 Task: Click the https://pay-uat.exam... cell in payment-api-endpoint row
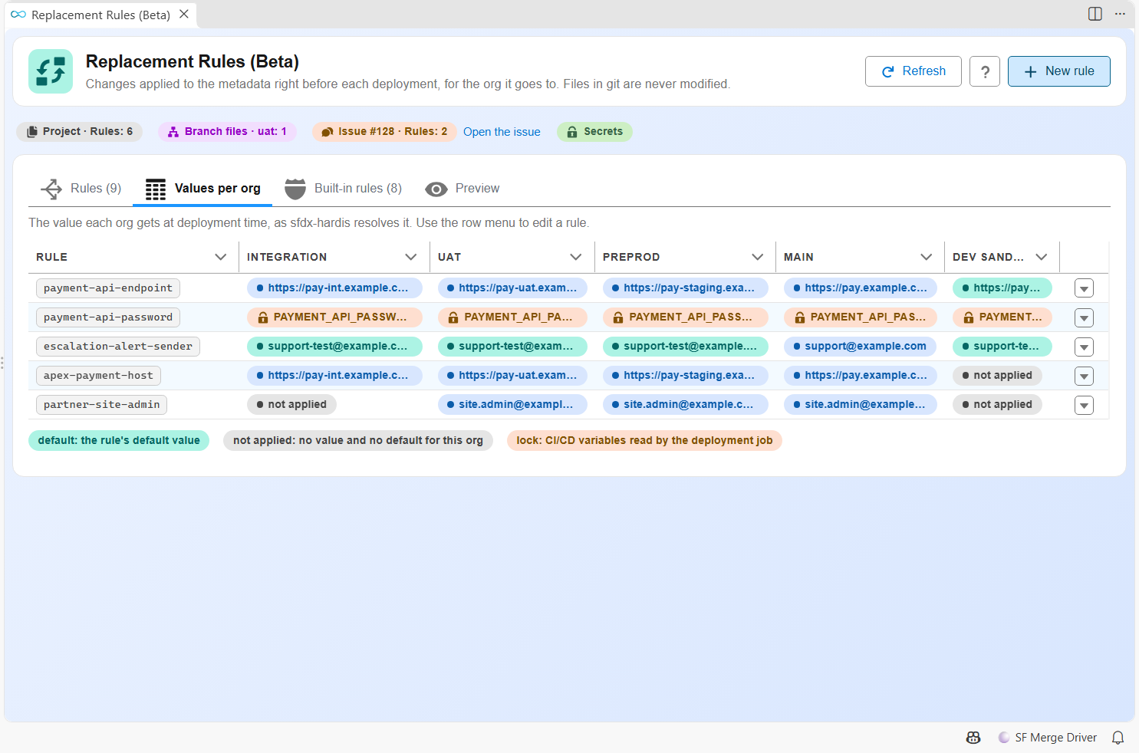click(x=512, y=288)
